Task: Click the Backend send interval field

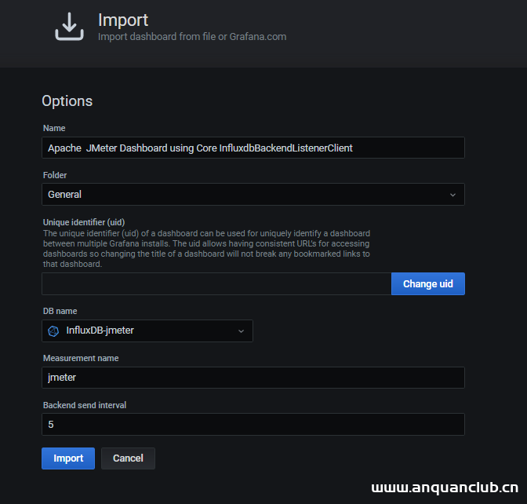Action: pos(253,424)
